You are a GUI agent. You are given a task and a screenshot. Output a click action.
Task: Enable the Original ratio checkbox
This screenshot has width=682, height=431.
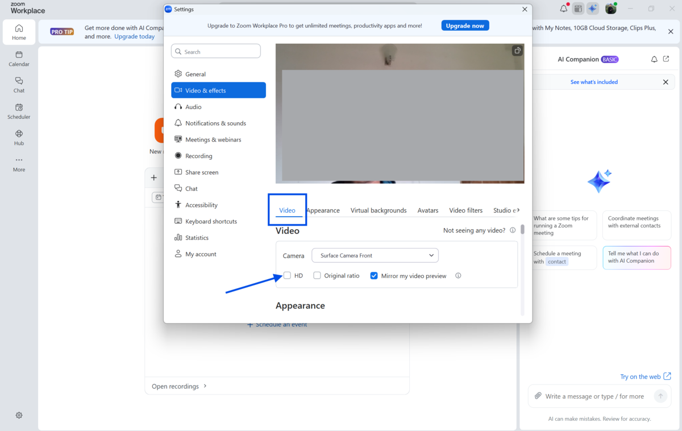click(317, 276)
